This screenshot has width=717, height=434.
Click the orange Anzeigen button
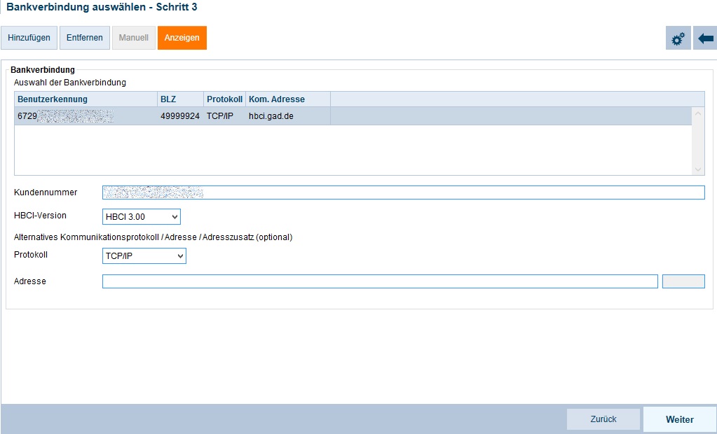point(182,38)
